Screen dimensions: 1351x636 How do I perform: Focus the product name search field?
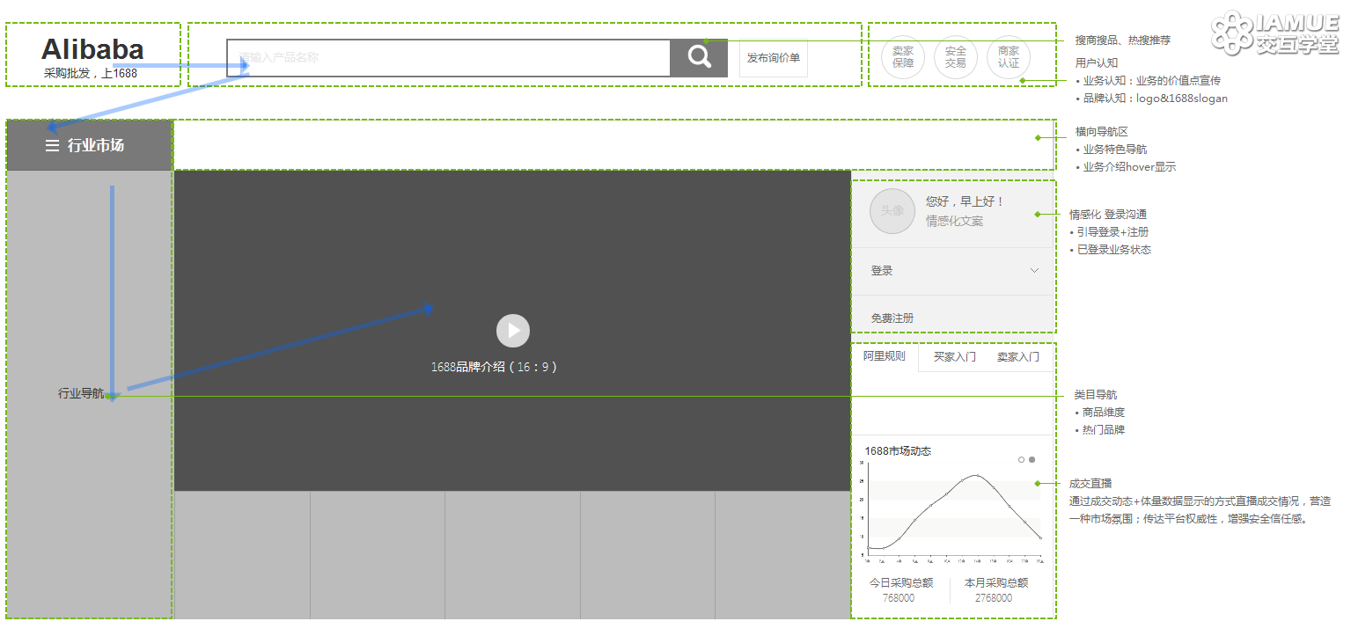click(x=449, y=58)
